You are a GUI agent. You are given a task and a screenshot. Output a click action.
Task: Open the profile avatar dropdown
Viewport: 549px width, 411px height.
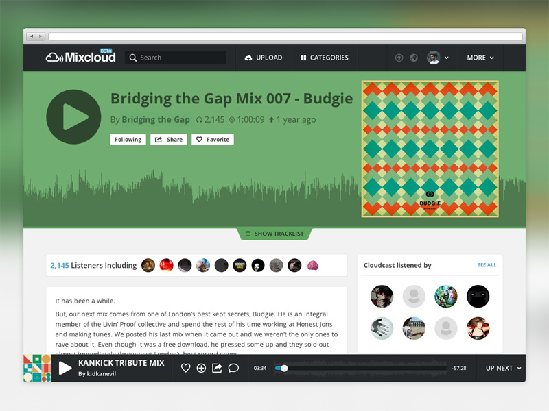[x=438, y=58]
